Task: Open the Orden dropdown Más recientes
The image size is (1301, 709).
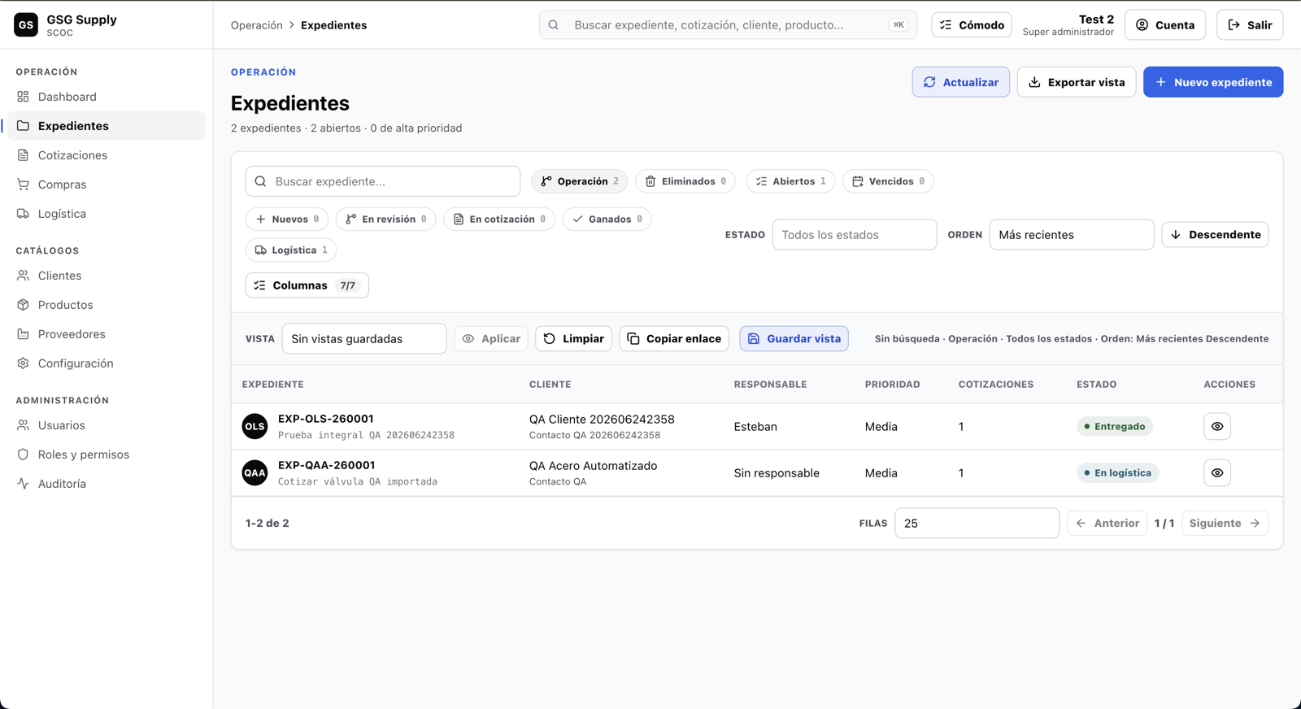Action: (x=1072, y=235)
